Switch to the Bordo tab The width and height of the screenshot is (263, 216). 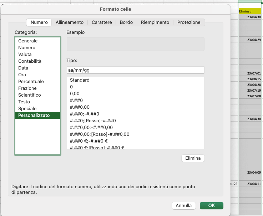point(126,22)
